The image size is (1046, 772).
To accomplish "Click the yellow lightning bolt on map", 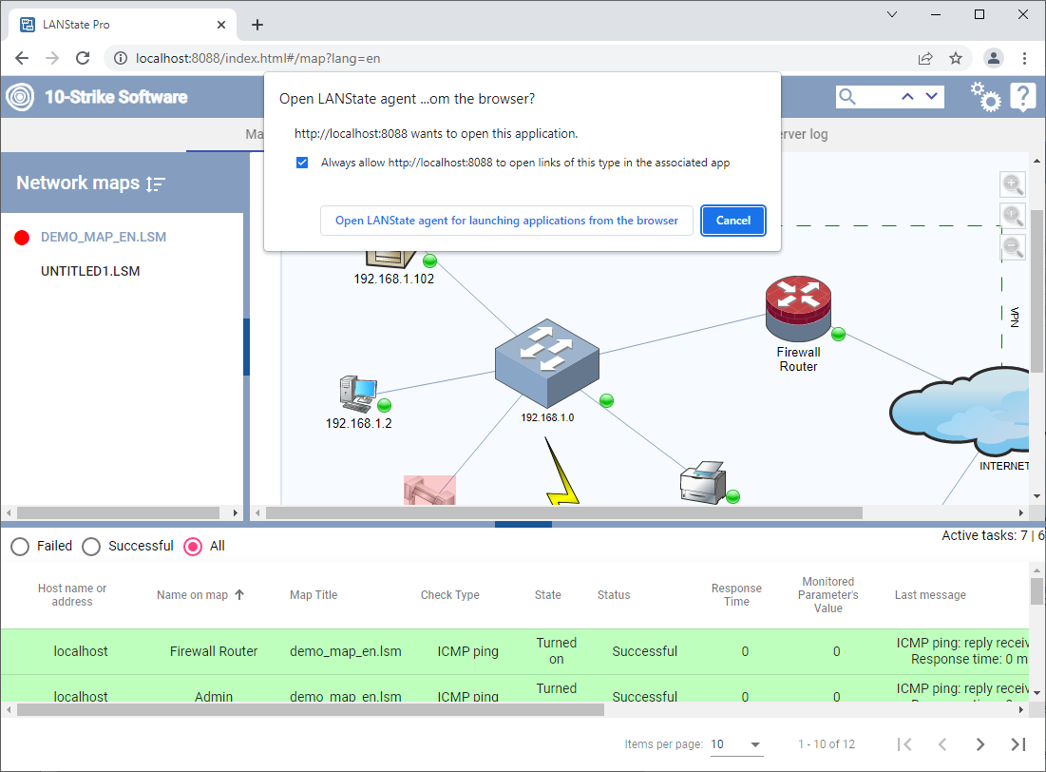I will click(x=561, y=471).
